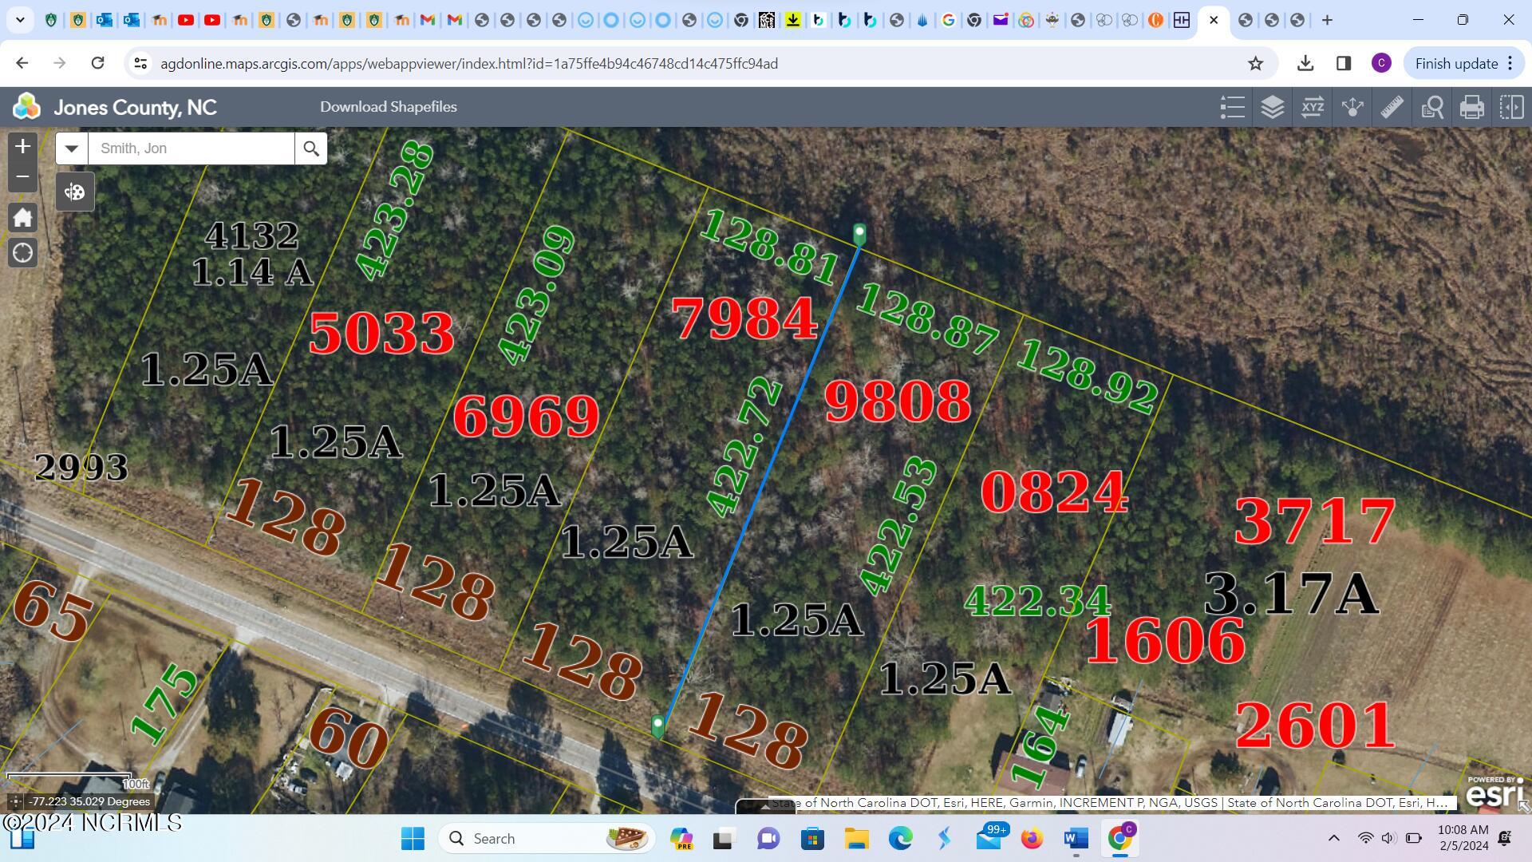Open the Query search widget with magnifier
The height and width of the screenshot is (862, 1532).
click(x=1431, y=107)
